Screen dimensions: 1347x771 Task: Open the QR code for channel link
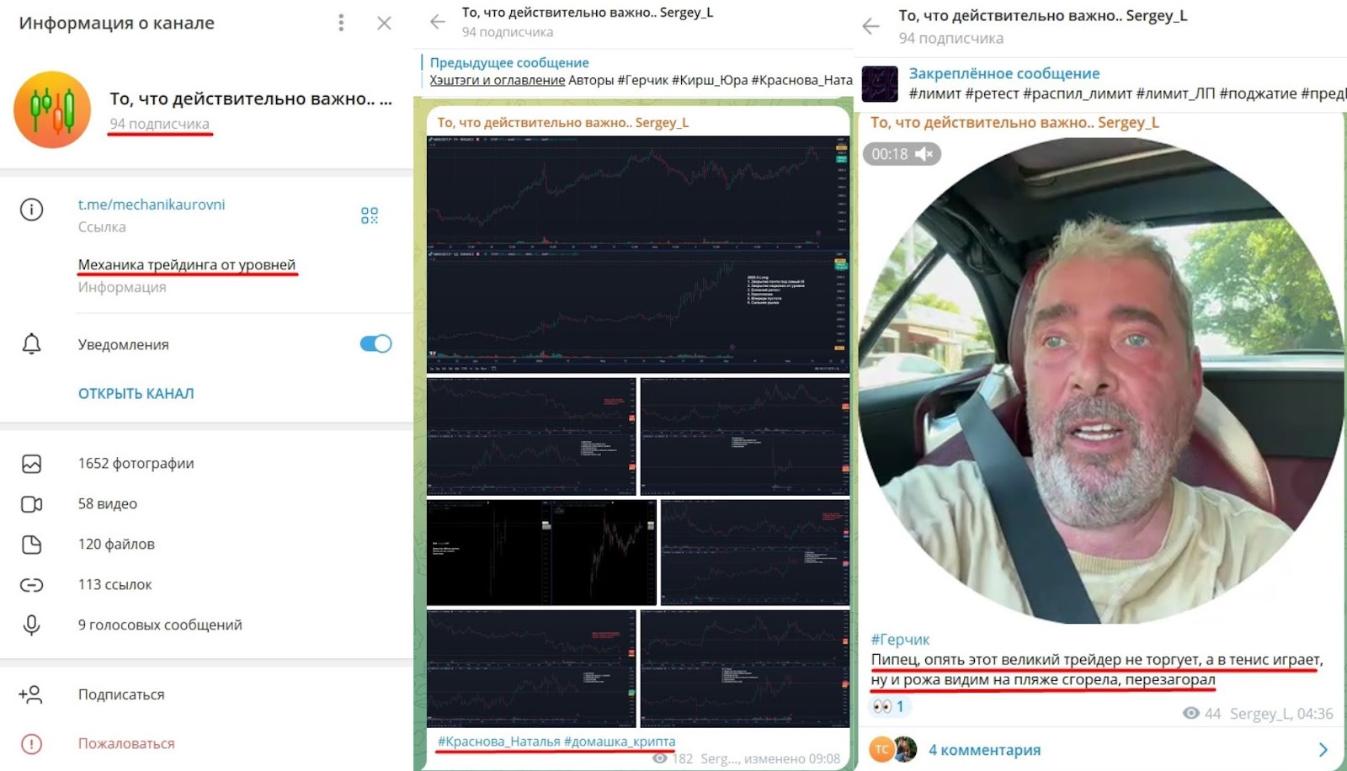point(370,215)
